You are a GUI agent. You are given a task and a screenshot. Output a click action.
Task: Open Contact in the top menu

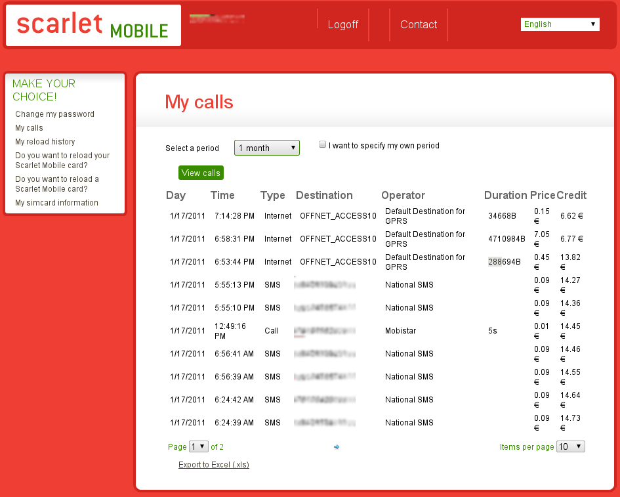coord(418,25)
